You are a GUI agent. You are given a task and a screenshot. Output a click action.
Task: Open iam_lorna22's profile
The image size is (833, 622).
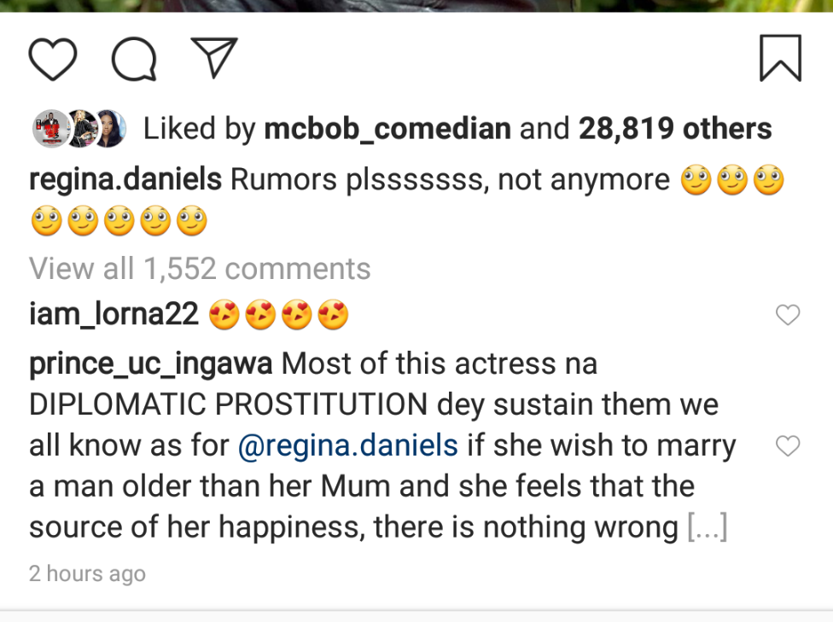pos(114,316)
